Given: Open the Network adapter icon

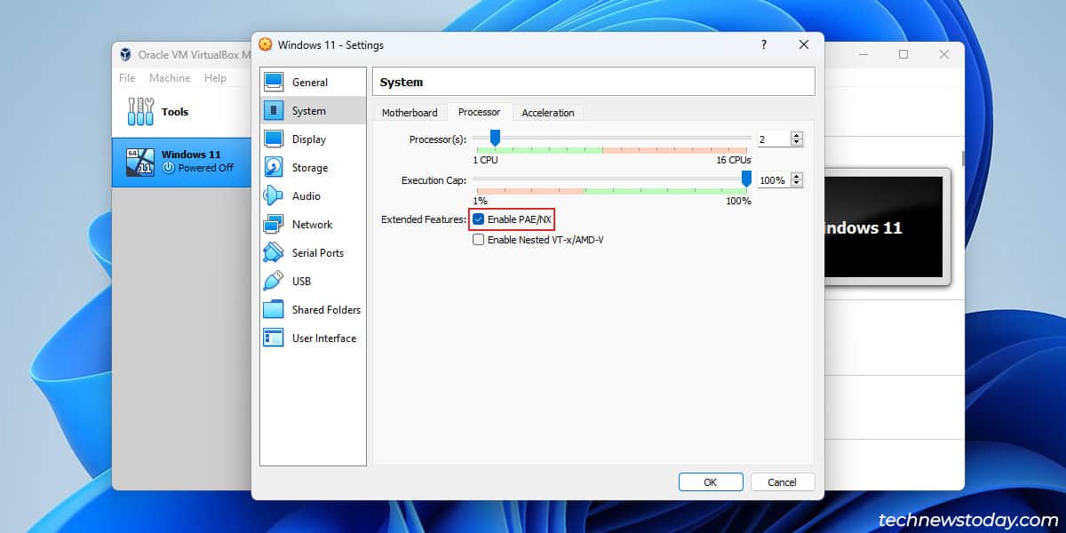Looking at the screenshot, I should tap(274, 224).
